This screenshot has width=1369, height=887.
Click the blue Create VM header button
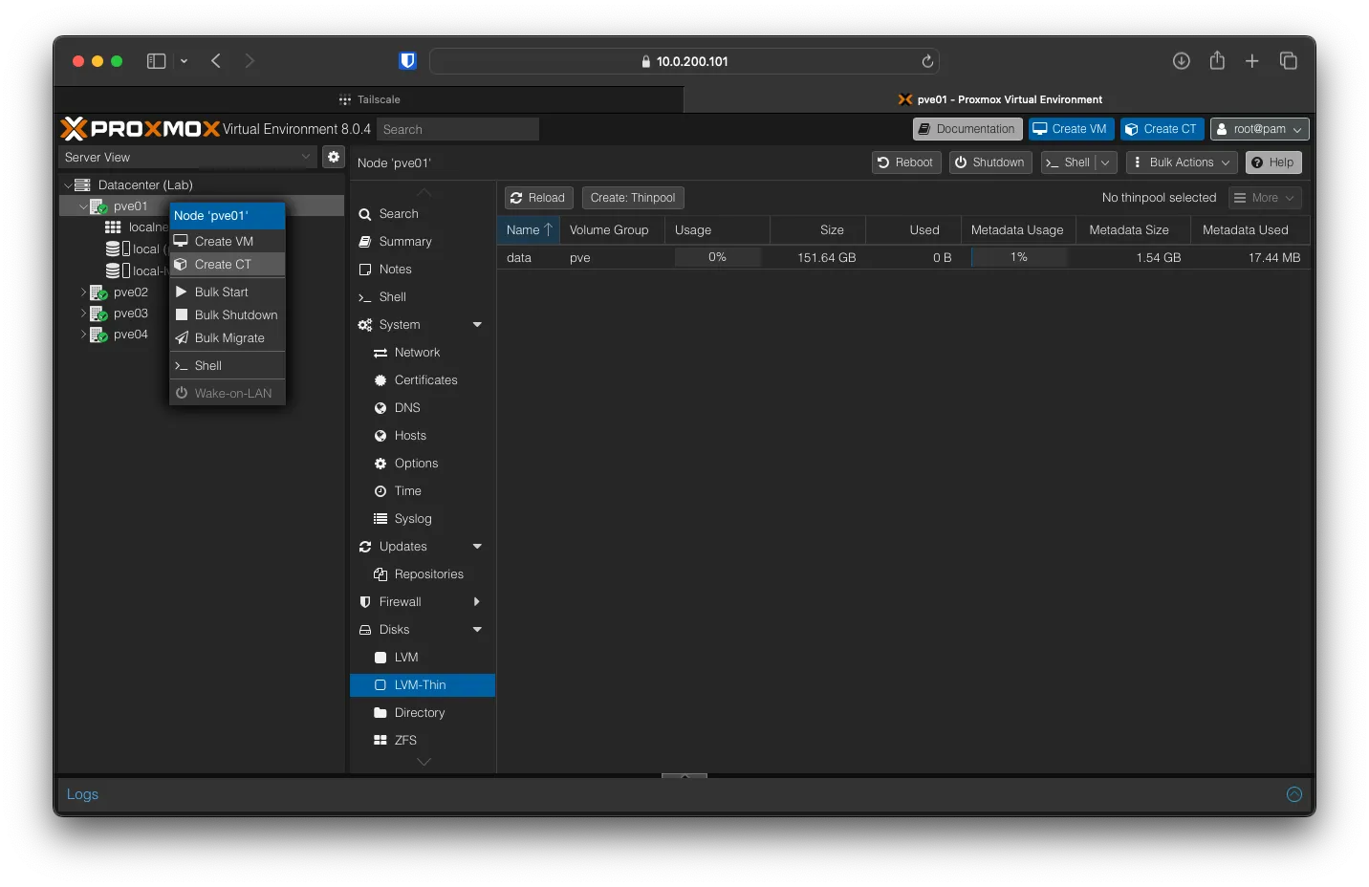tap(1071, 129)
